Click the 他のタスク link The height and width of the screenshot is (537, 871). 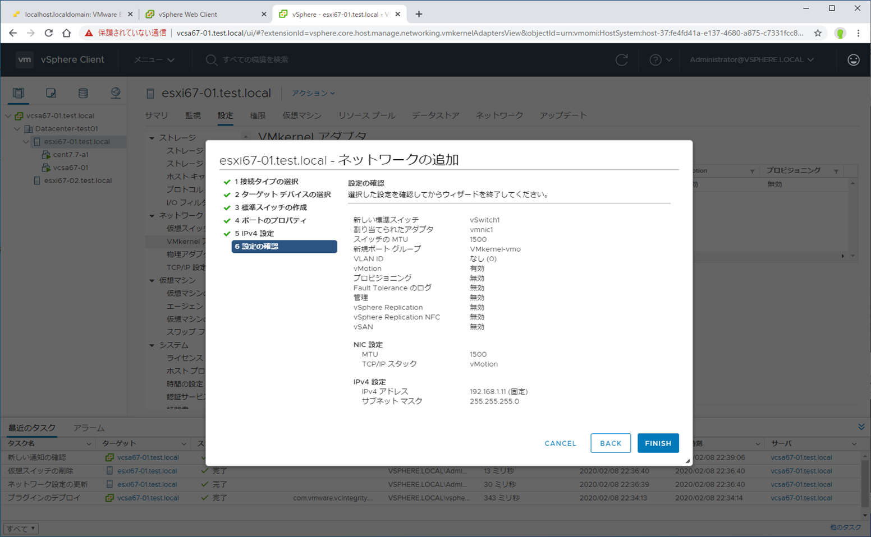pyautogui.click(x=845, y=527)
